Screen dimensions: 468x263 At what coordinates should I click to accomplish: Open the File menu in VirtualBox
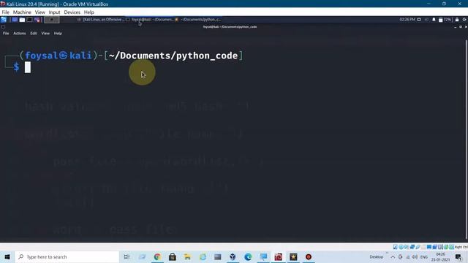point(5,12)
